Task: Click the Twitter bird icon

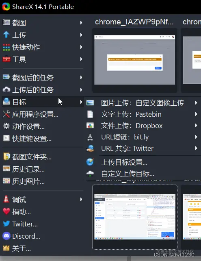Action: pos(6,224)
